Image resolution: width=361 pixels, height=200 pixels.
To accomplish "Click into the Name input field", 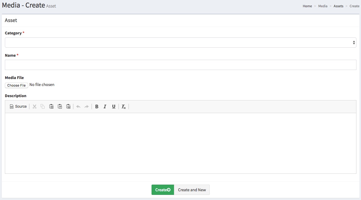I will tap(180, 65).
